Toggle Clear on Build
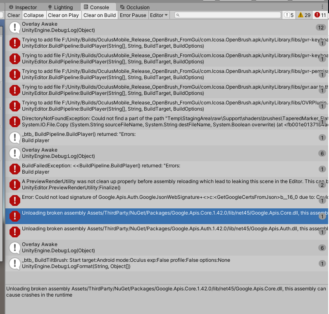This screenshot has width=329, height=314. click(100, 15)
